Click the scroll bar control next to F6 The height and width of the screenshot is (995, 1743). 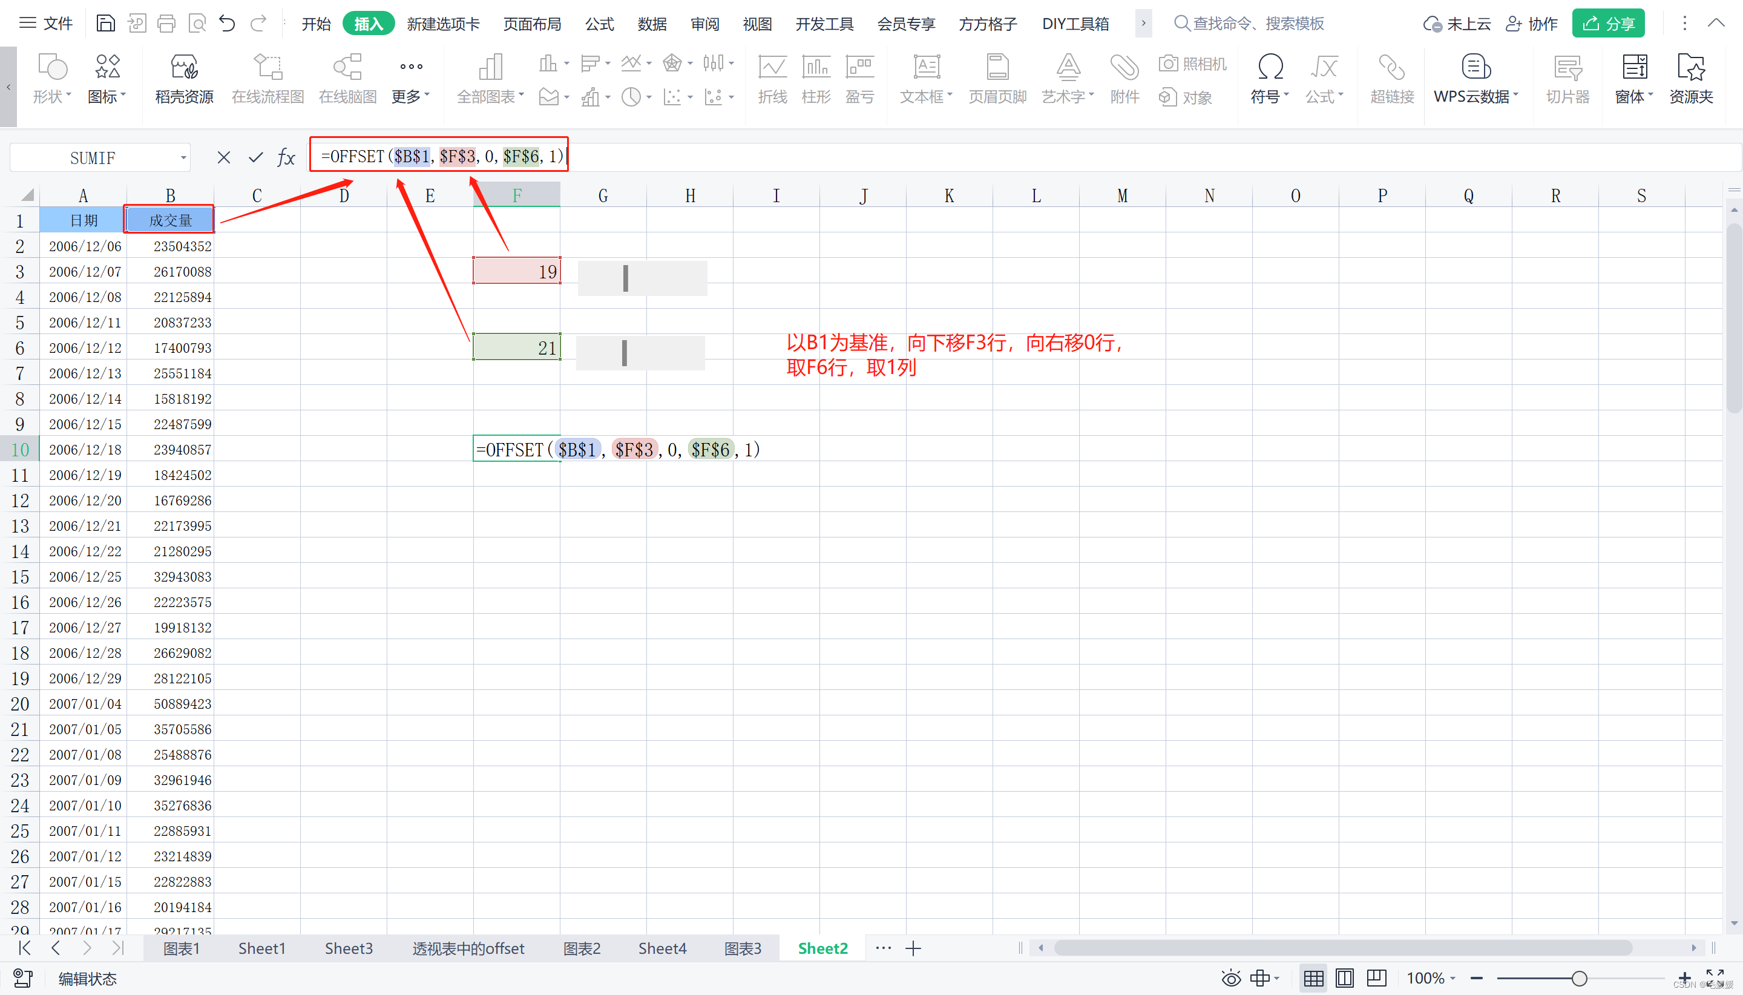coord(640,353)
